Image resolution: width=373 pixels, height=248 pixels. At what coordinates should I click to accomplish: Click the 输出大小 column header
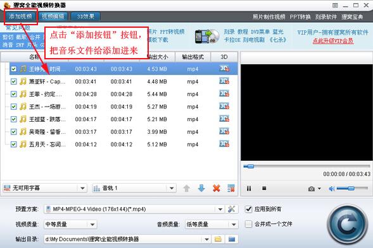tap(157, 57)
